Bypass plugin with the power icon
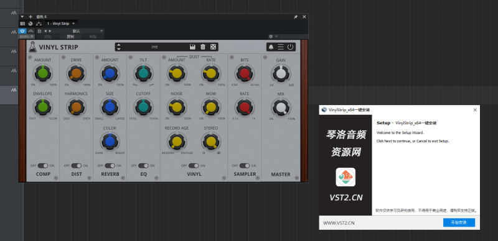 (x=290, y=47)
